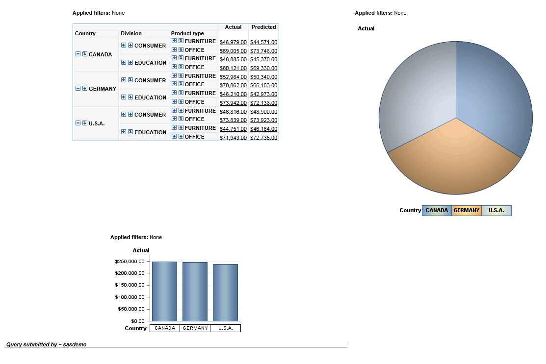546x364 pixels.
Task: Select the Actual column header in table
Action: pyautogui.click(x=233, y=27)
